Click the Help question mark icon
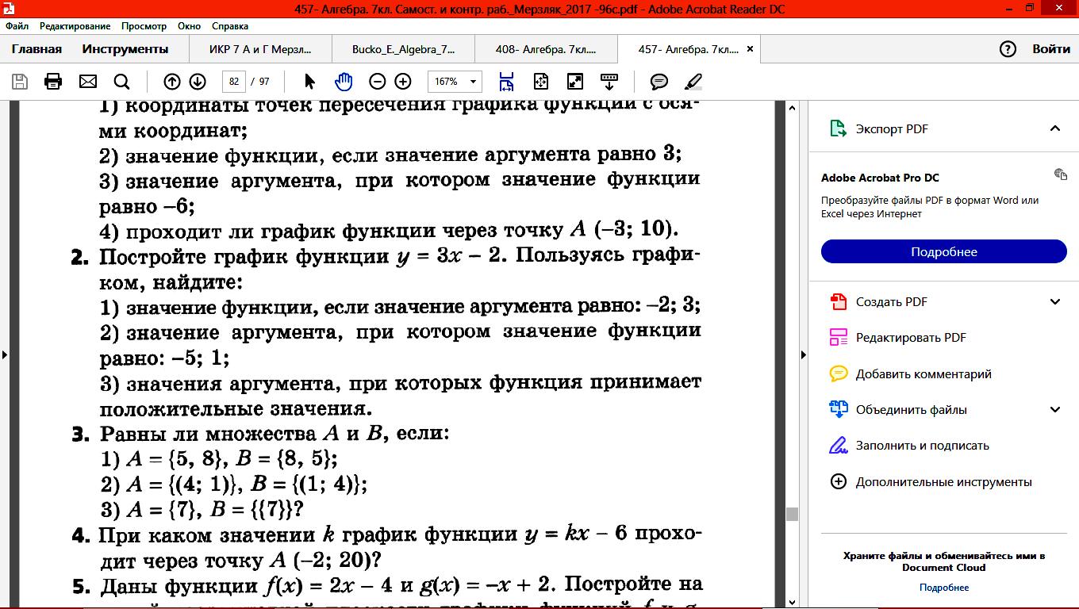Viewport: 1079px width, 609px height. [1008, 49]
